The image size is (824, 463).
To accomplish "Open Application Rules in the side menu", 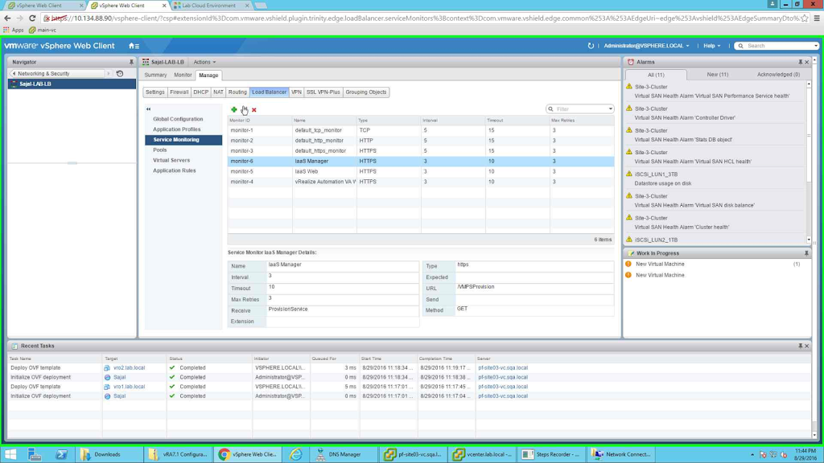I will (174, 170).
